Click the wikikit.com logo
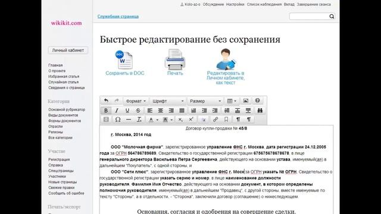Screen dimensions: 381x214 click(66, 23)
